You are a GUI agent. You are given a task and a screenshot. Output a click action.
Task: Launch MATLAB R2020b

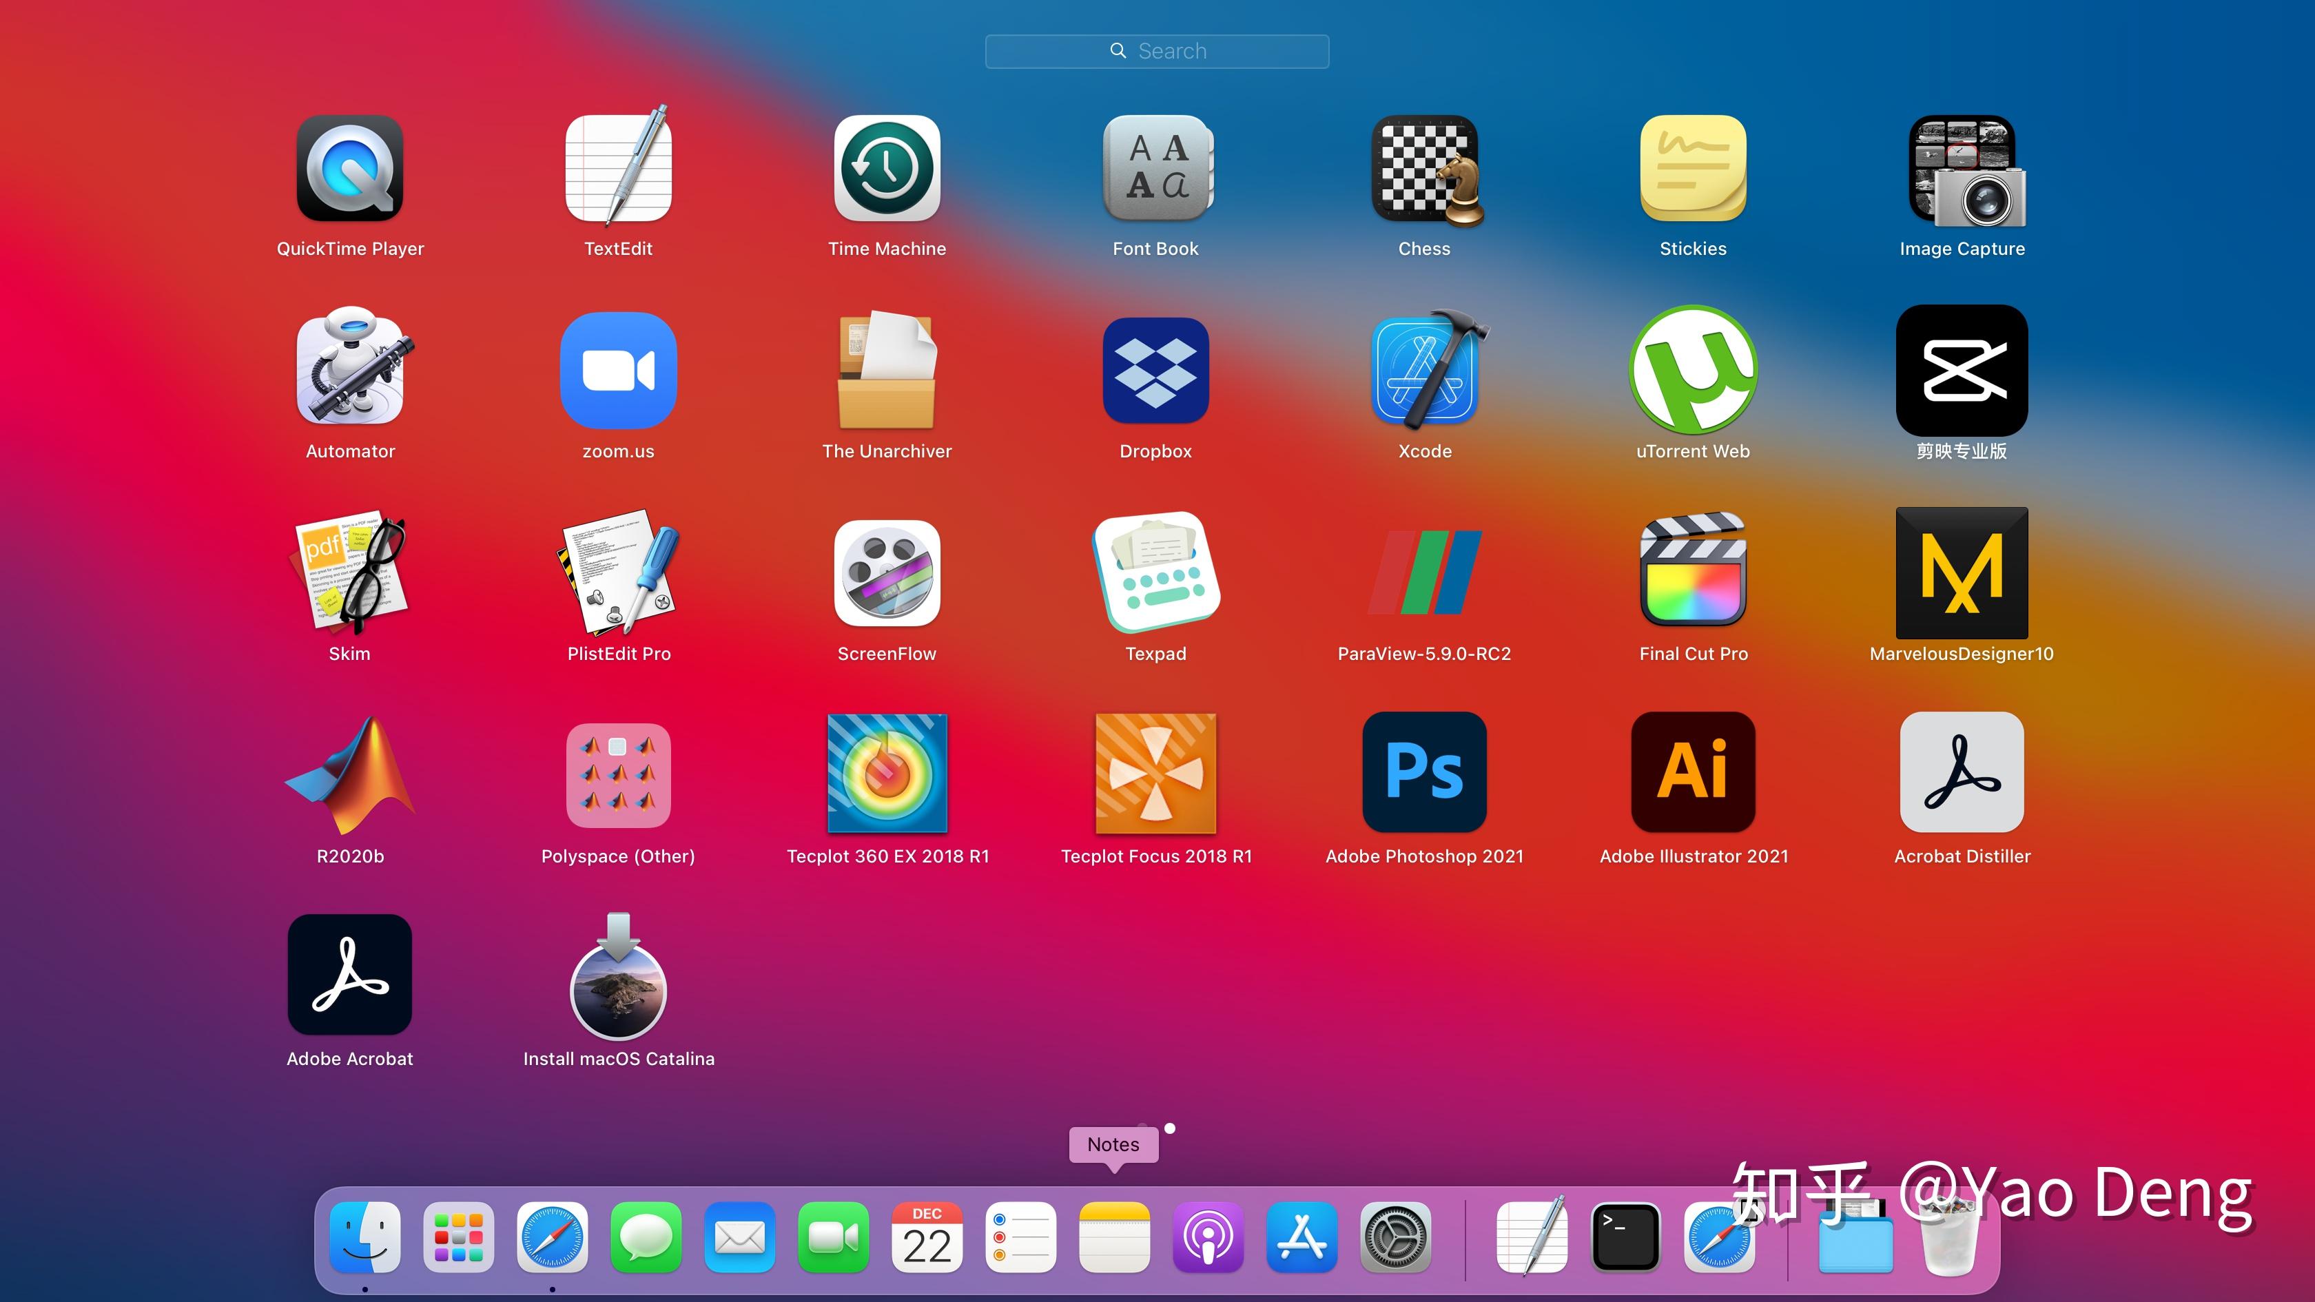click(x=349, y=774)
